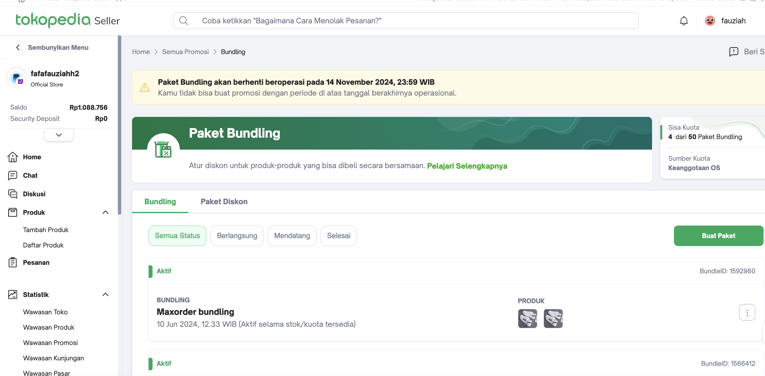
Task: Select the Berlangsung filter chip
Action: click(x=237, y=235)
